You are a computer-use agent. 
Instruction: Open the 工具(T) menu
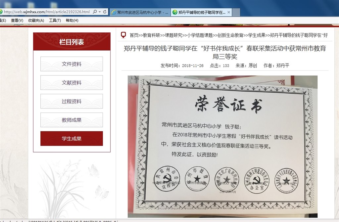tap(55, 20)
